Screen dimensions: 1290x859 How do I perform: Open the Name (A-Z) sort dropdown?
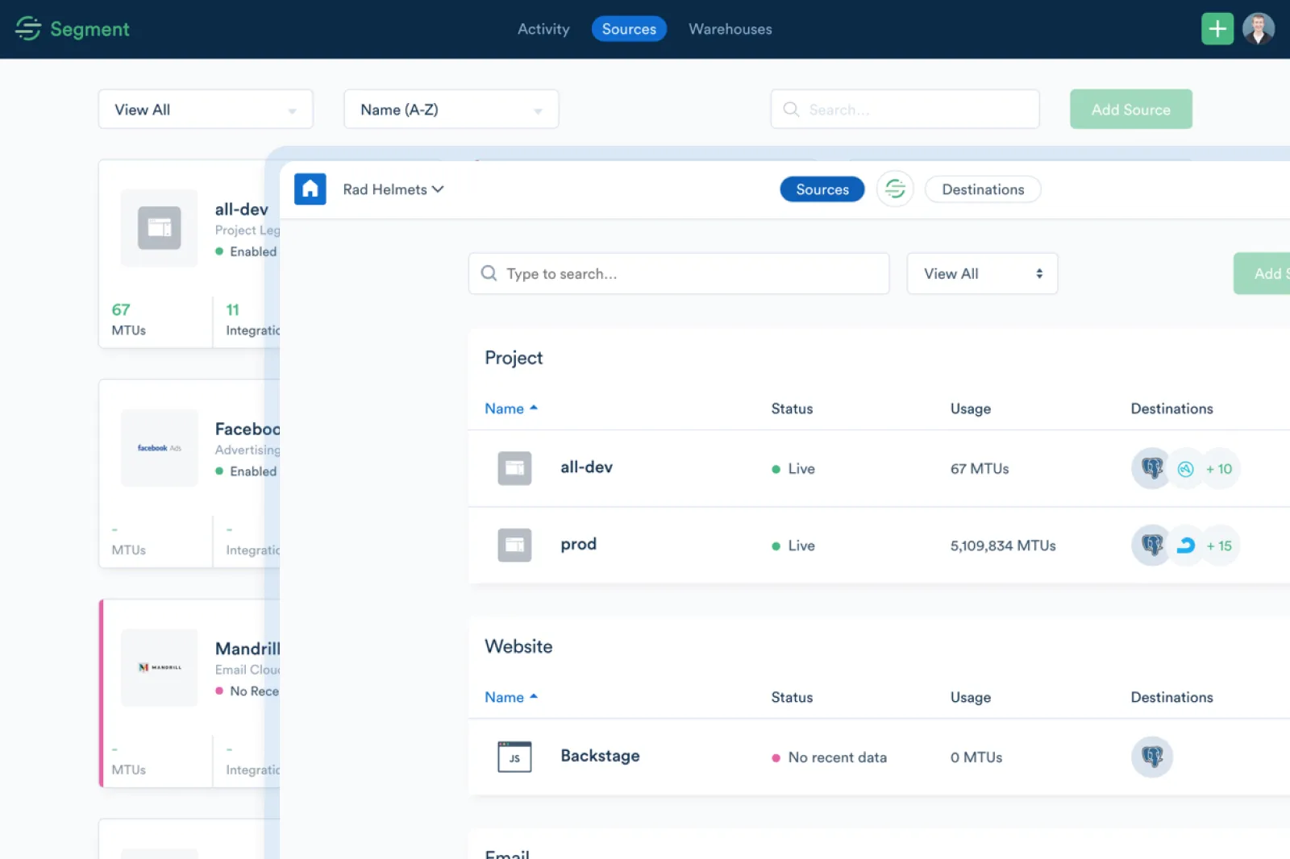tap(451, 109)
